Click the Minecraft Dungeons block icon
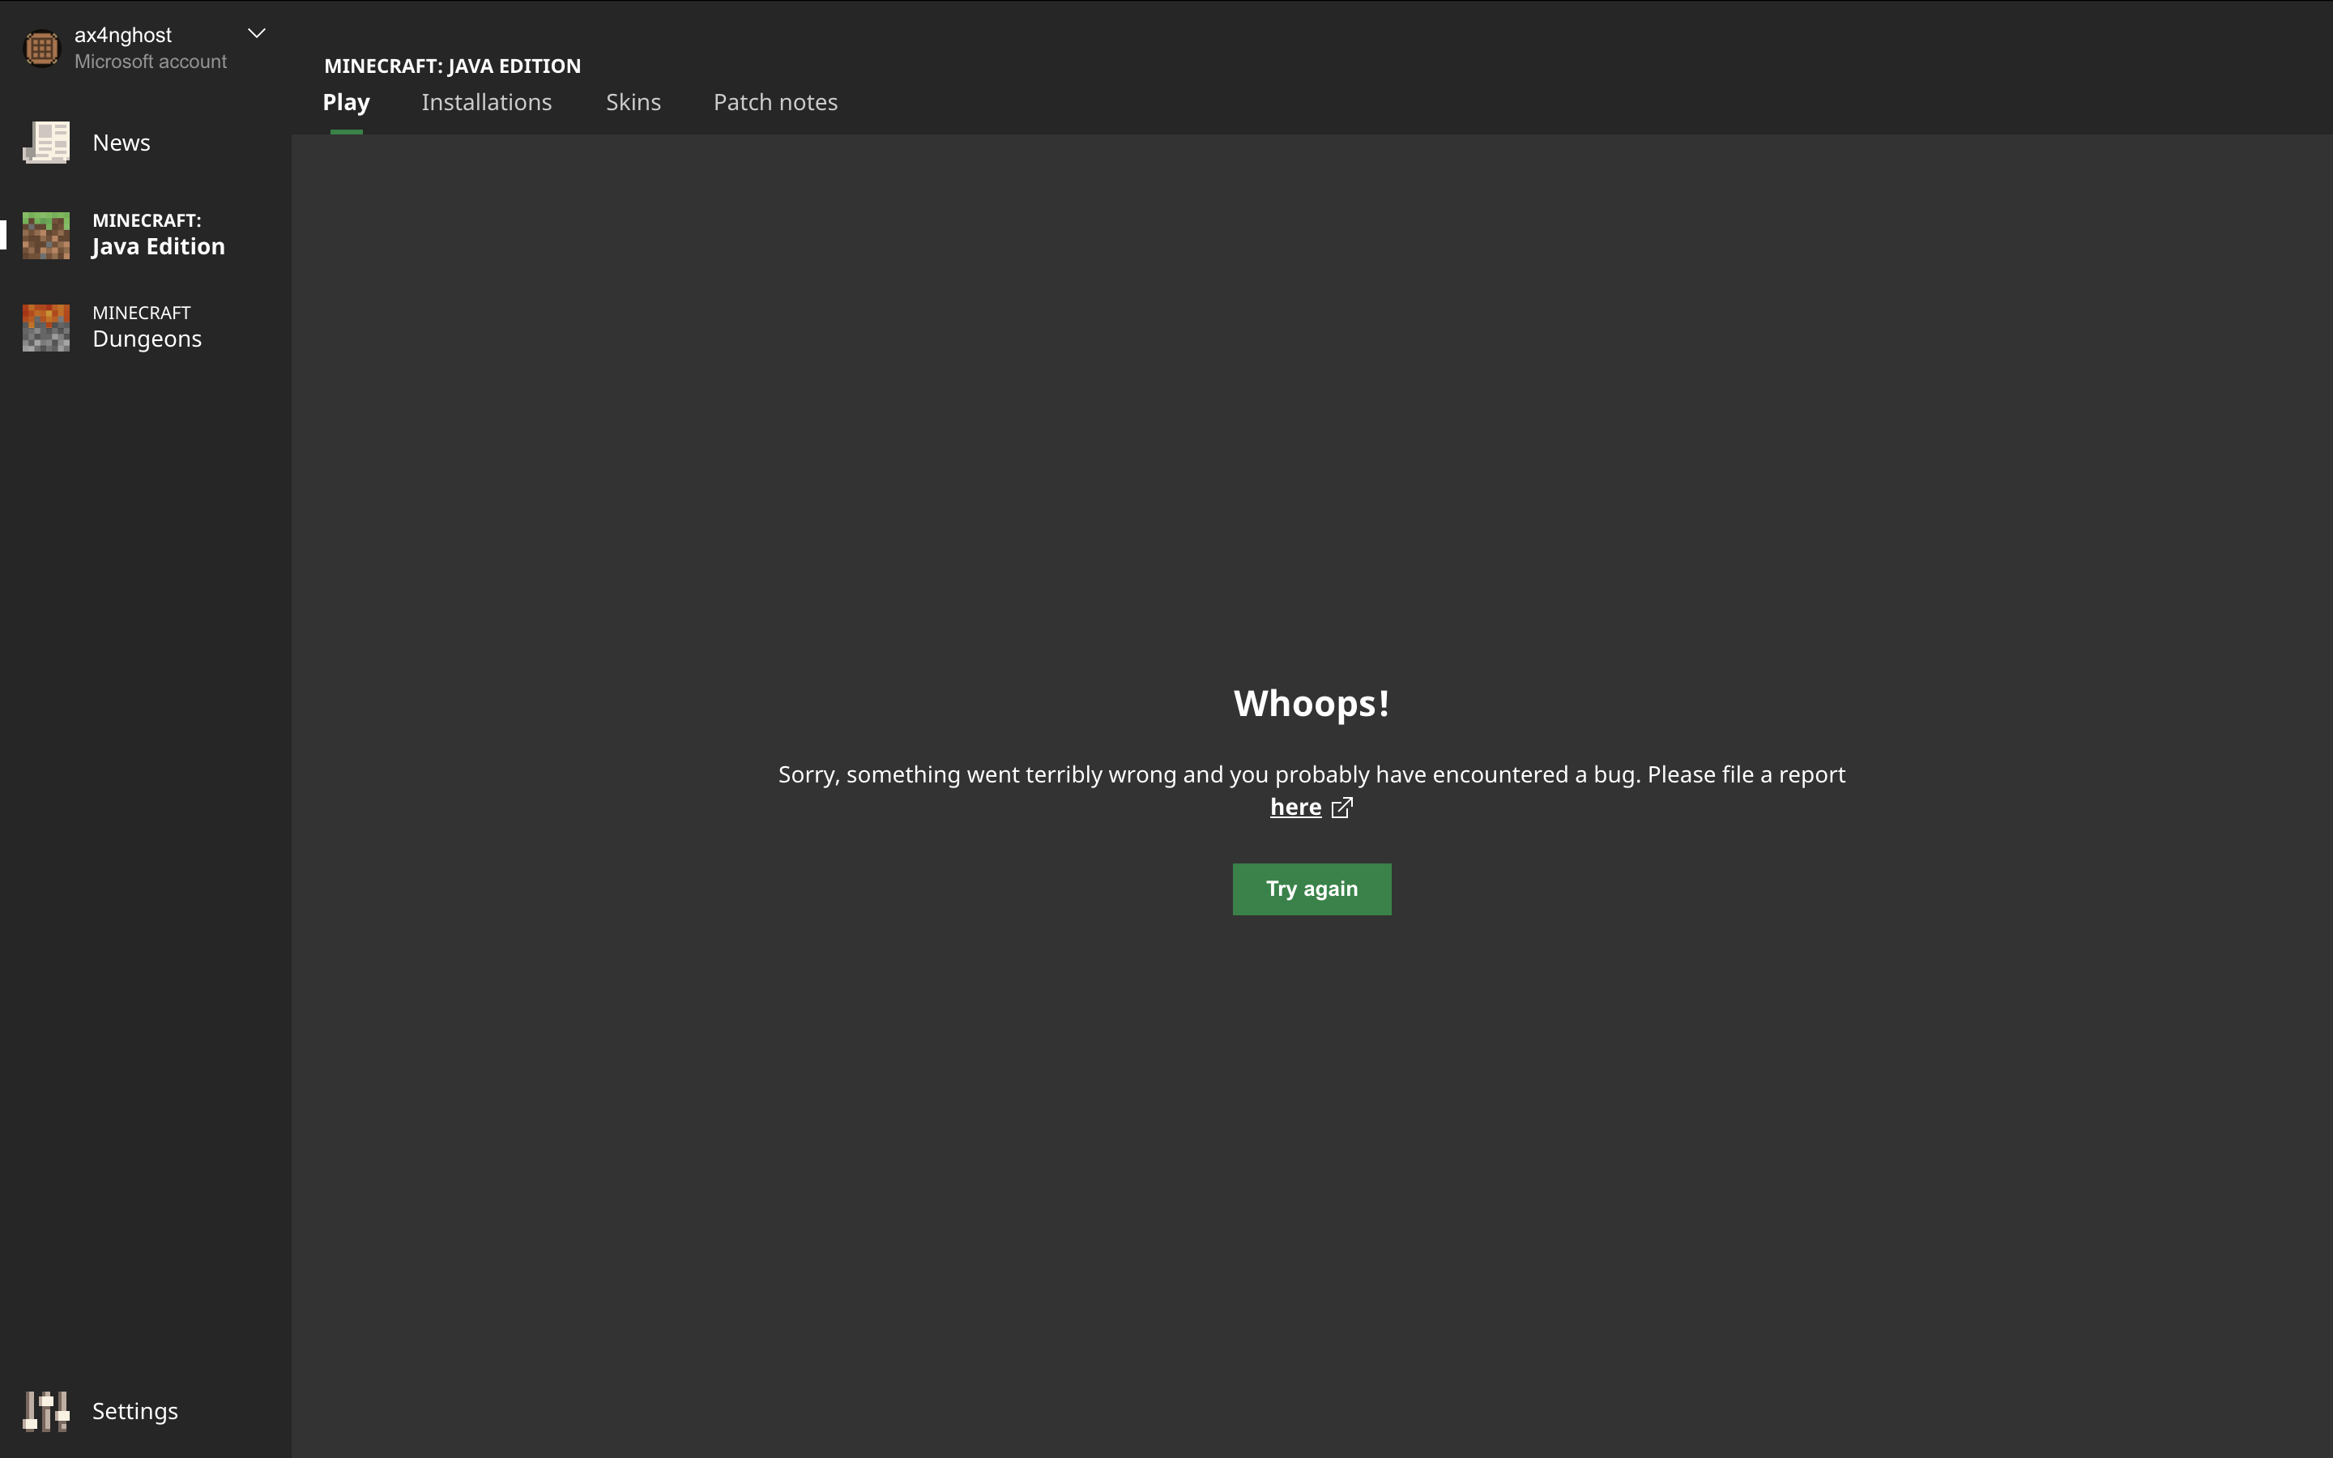 (x=46, y=328)
